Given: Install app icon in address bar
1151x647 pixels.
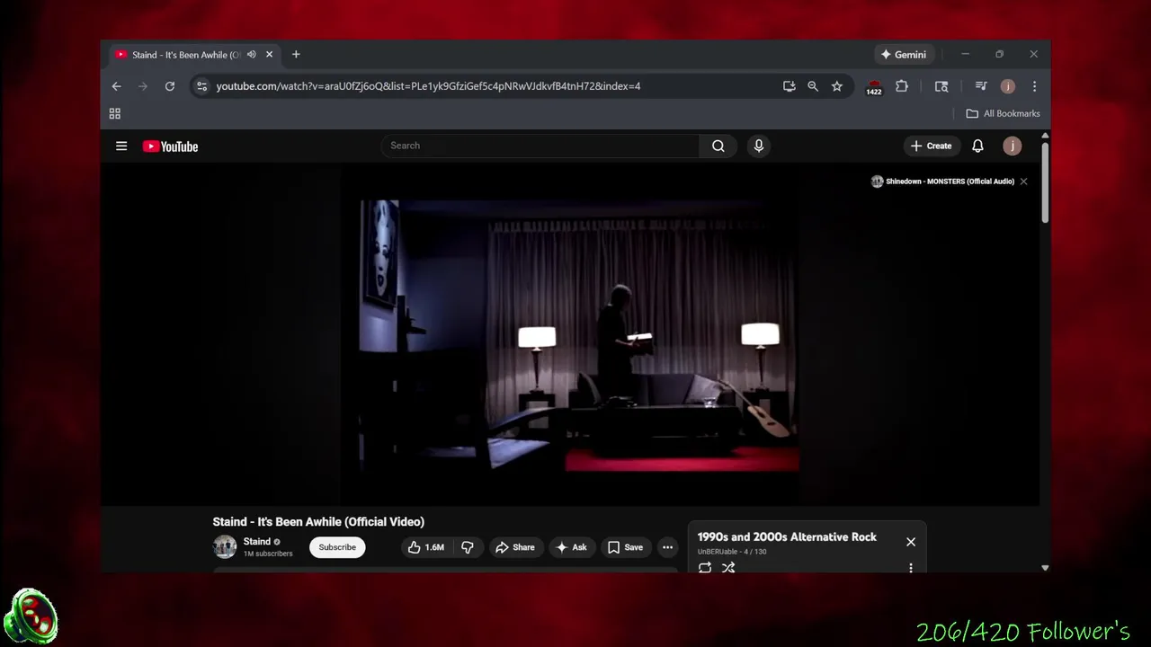Looking at the screenshot, I should tap(789, 86).
